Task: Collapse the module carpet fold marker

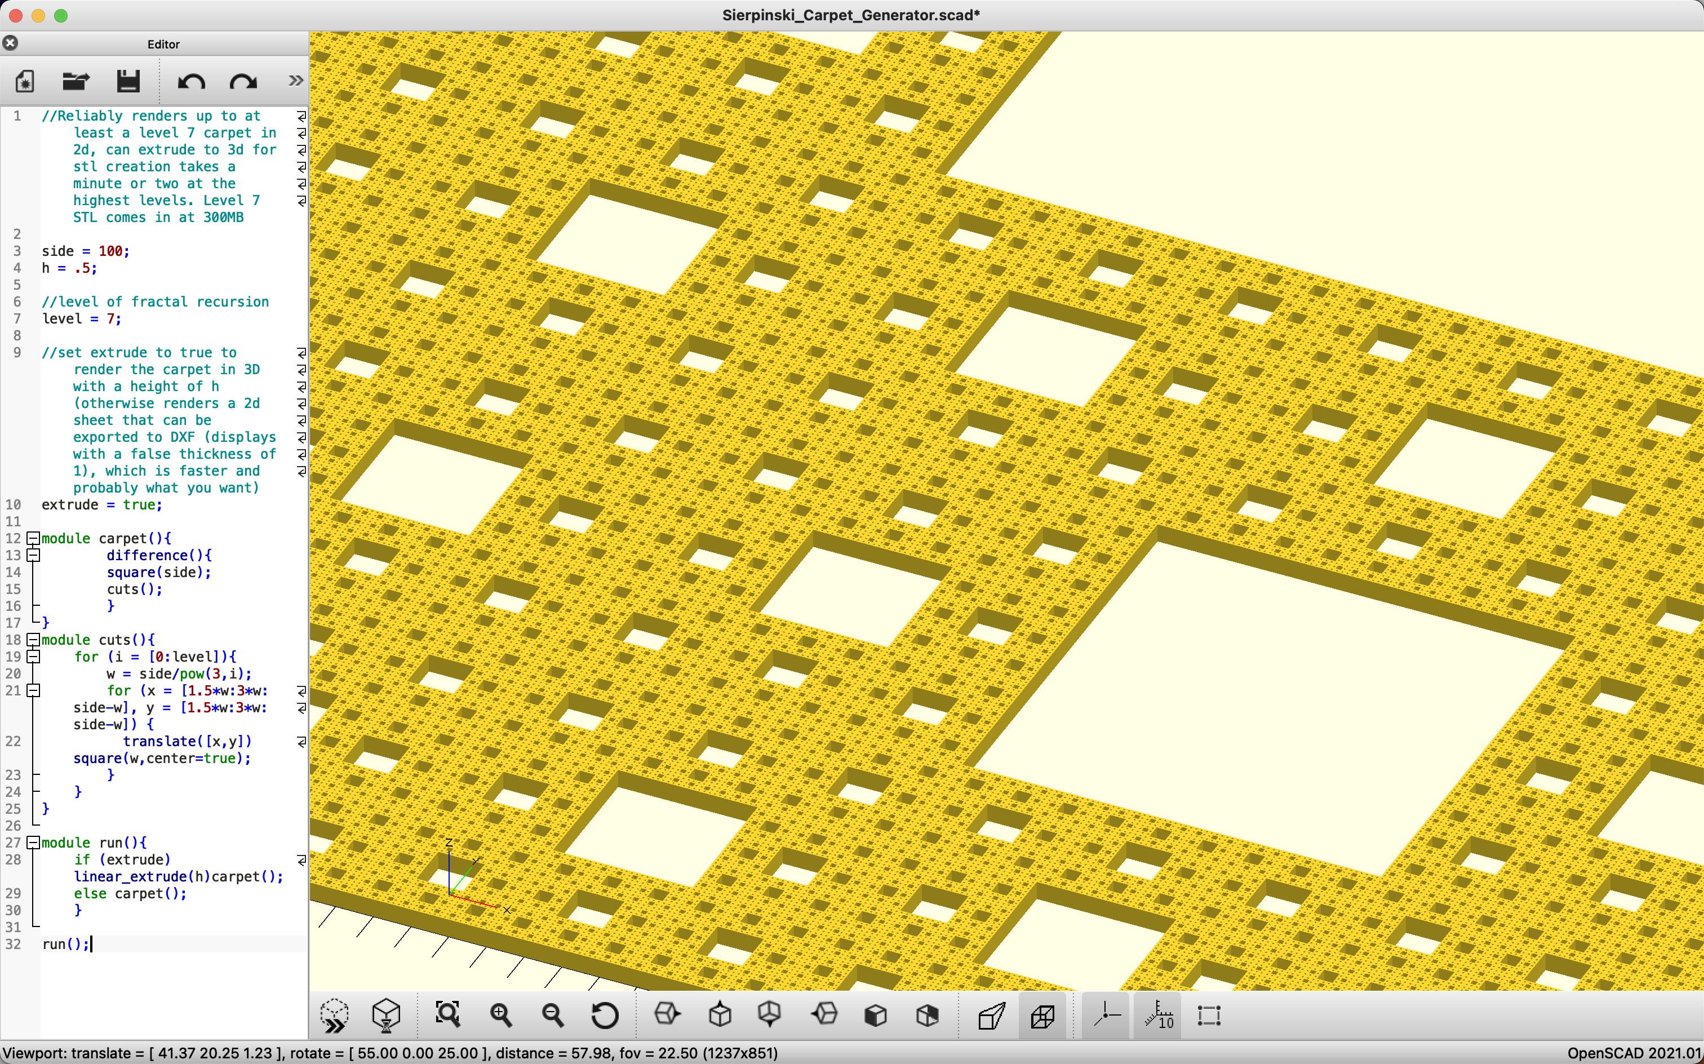Action: point(33,538)
